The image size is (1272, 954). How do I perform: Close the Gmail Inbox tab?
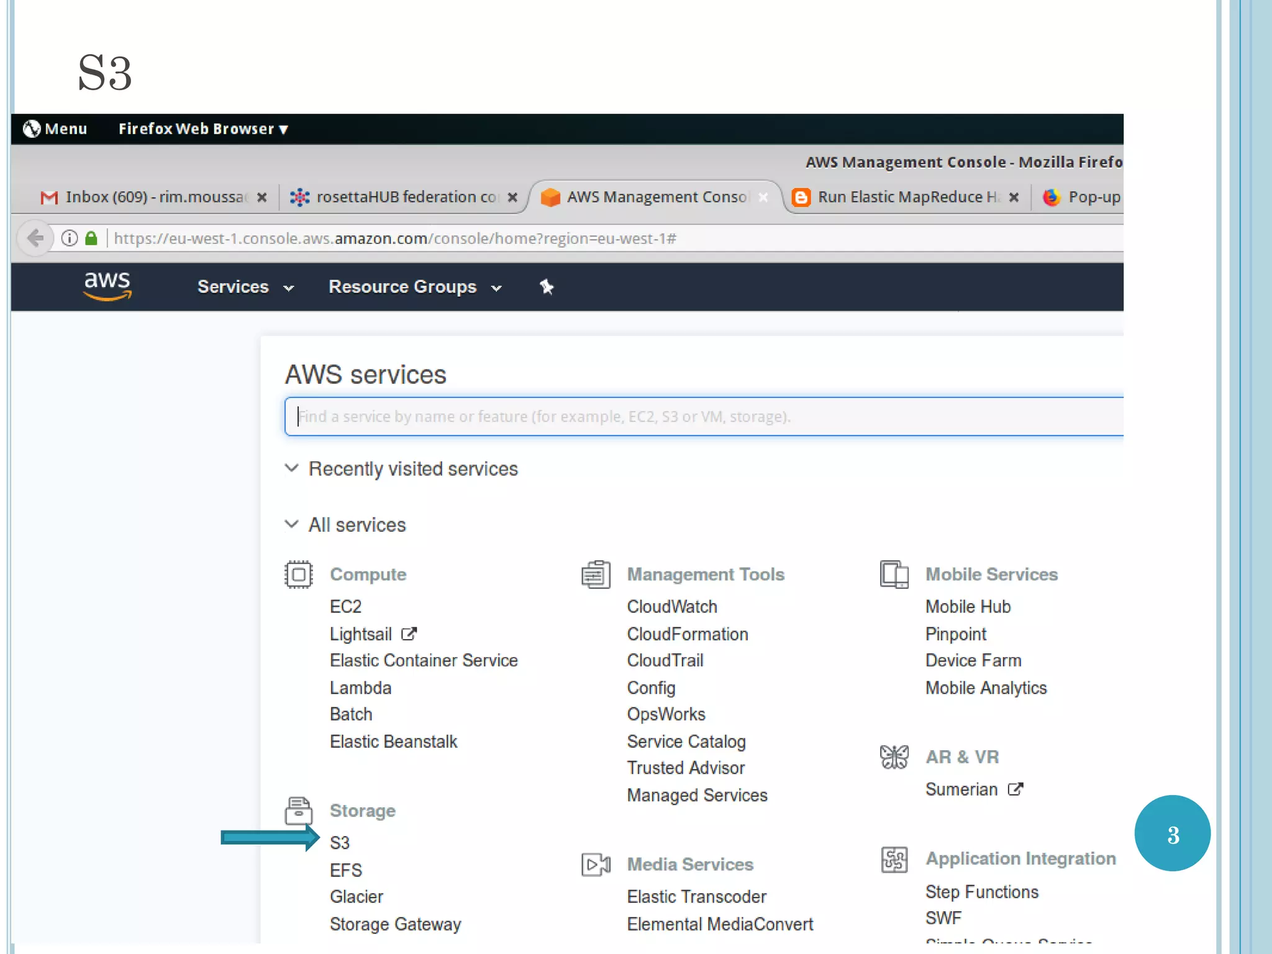tap(262, 197)
